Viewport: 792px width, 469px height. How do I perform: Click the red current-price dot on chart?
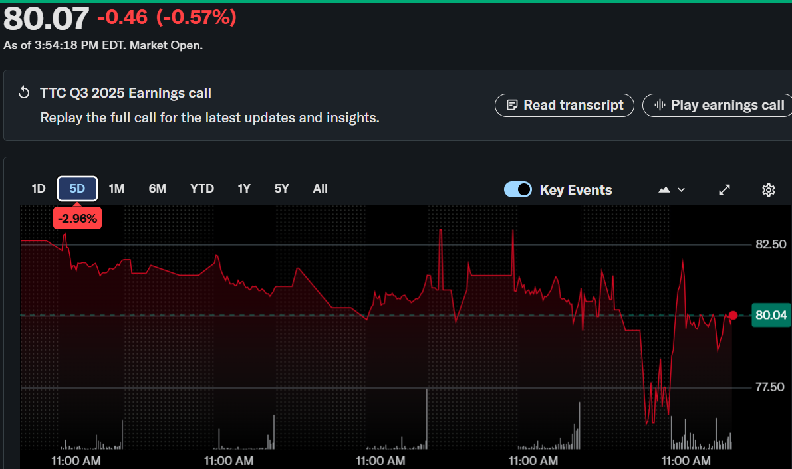pyautogui.click(x=733, y=316)
